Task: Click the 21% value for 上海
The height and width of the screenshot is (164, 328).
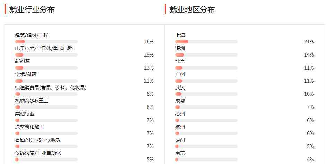Action: [309, 42]
